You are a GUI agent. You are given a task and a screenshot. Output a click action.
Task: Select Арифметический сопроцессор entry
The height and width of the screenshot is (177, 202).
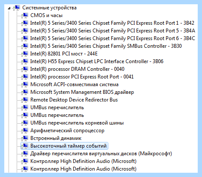click(x=67, y=131)
